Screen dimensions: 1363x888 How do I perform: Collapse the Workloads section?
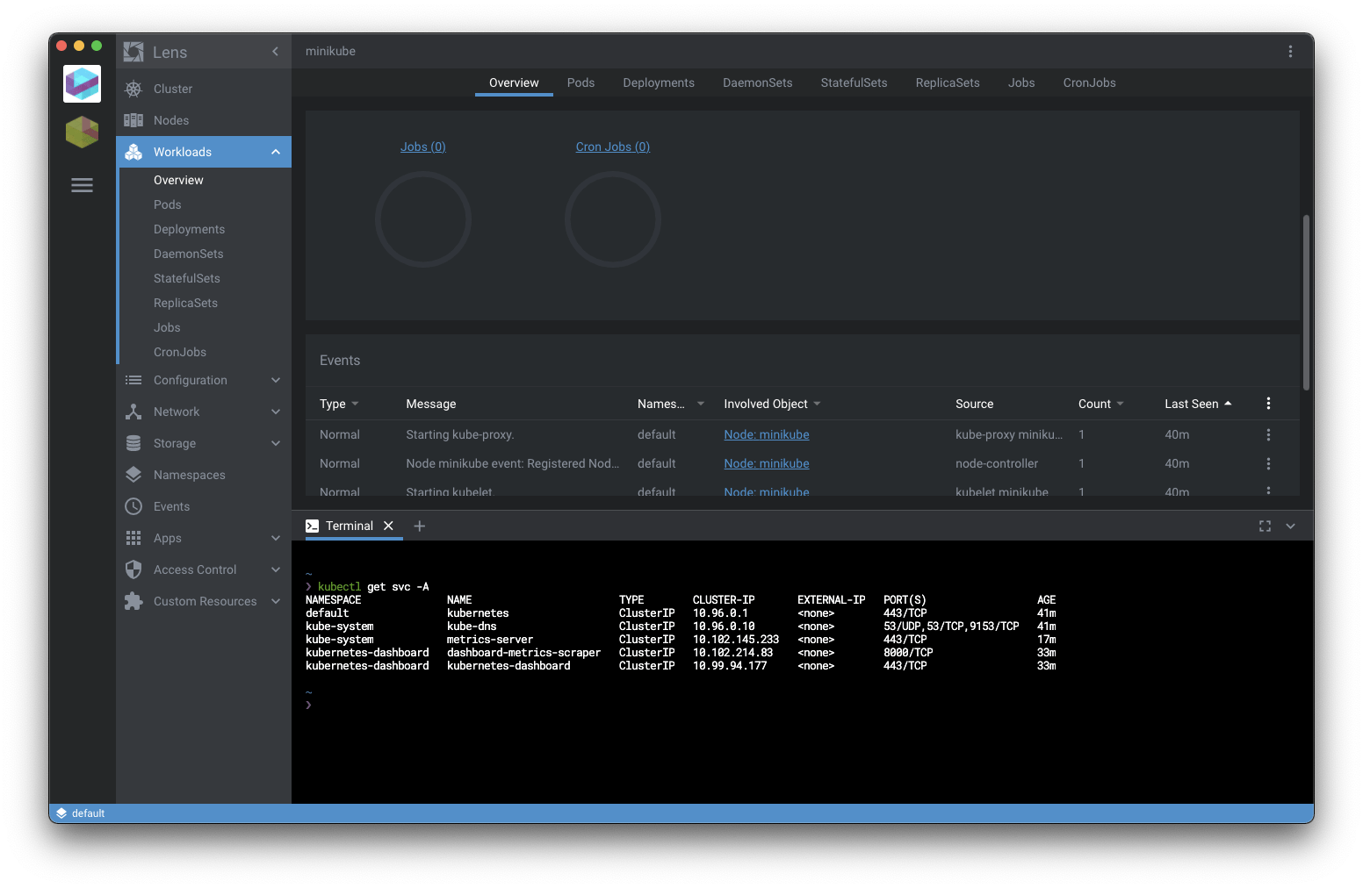pyautogui.click(x=276, y=152)
